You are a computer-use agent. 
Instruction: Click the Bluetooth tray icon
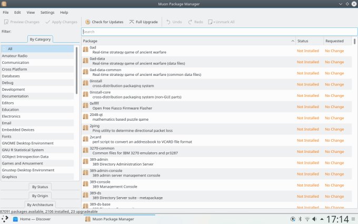pyautogui.click(x=300, y=219)
